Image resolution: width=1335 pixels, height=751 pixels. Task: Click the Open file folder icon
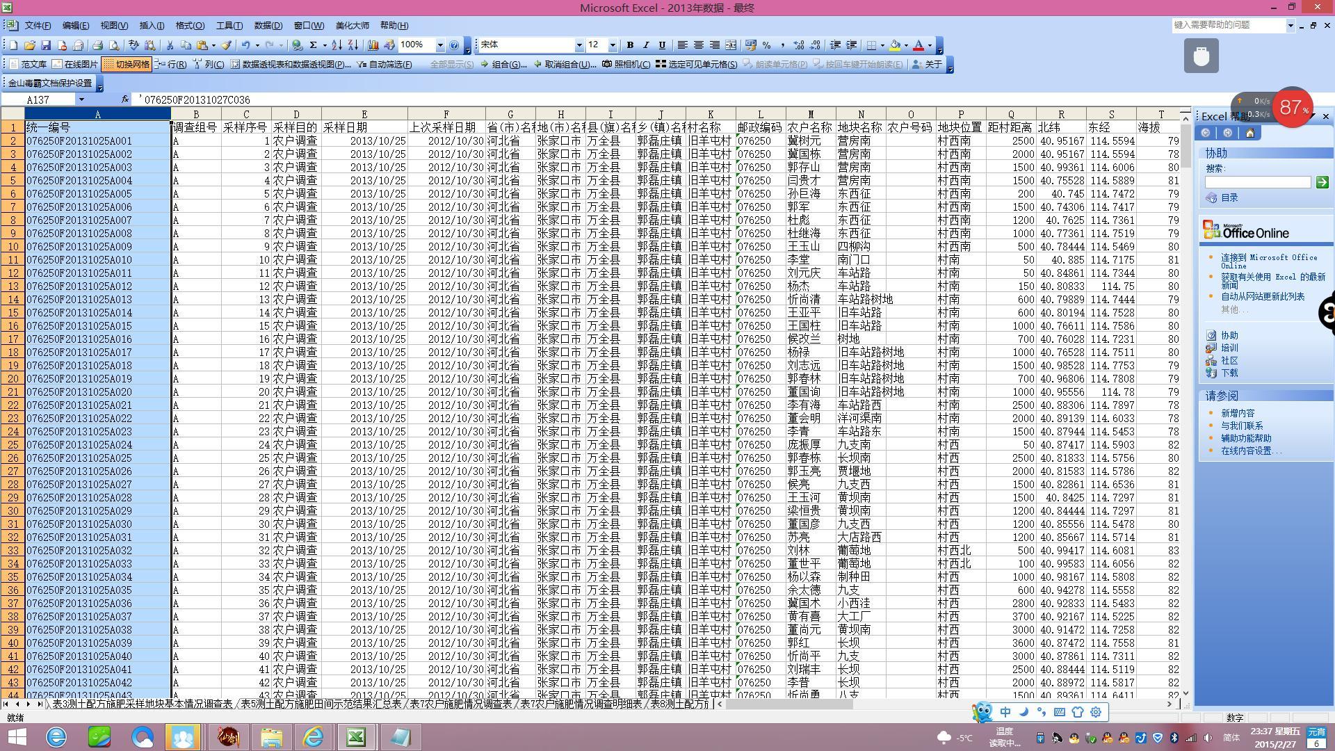pyautogui.click(x=29, y=45)
